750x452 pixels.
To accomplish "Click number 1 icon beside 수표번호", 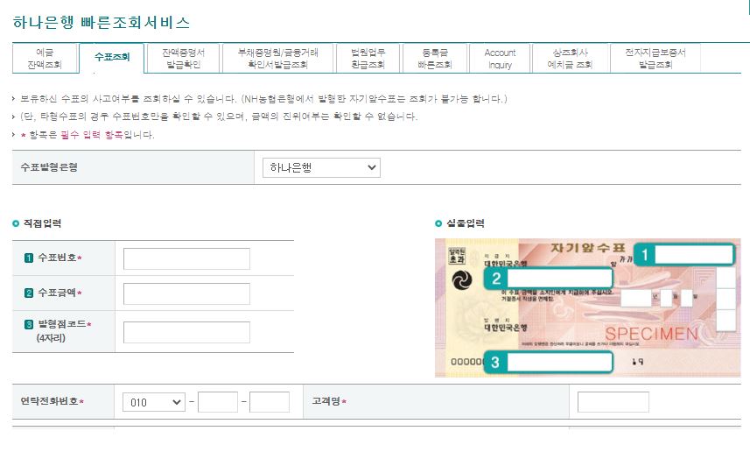I will (29, 258).
